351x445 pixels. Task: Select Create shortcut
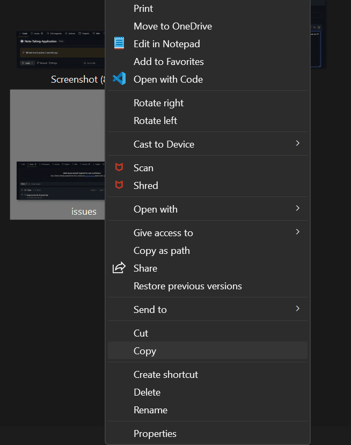tap(166, 375)
